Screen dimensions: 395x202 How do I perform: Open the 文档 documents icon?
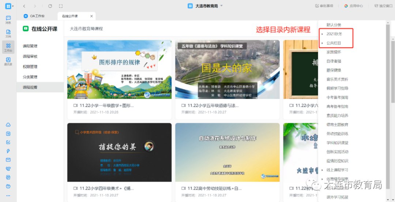pos(8,33)
